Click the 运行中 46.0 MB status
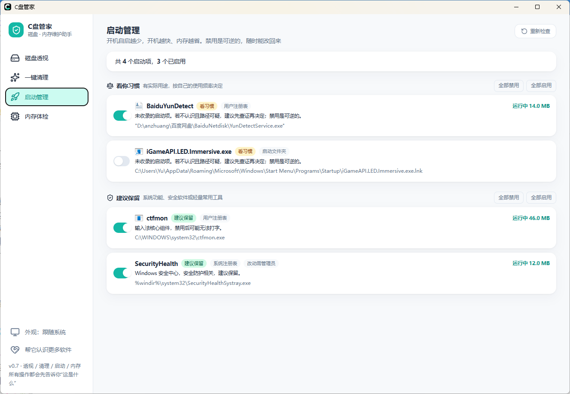 531,218
